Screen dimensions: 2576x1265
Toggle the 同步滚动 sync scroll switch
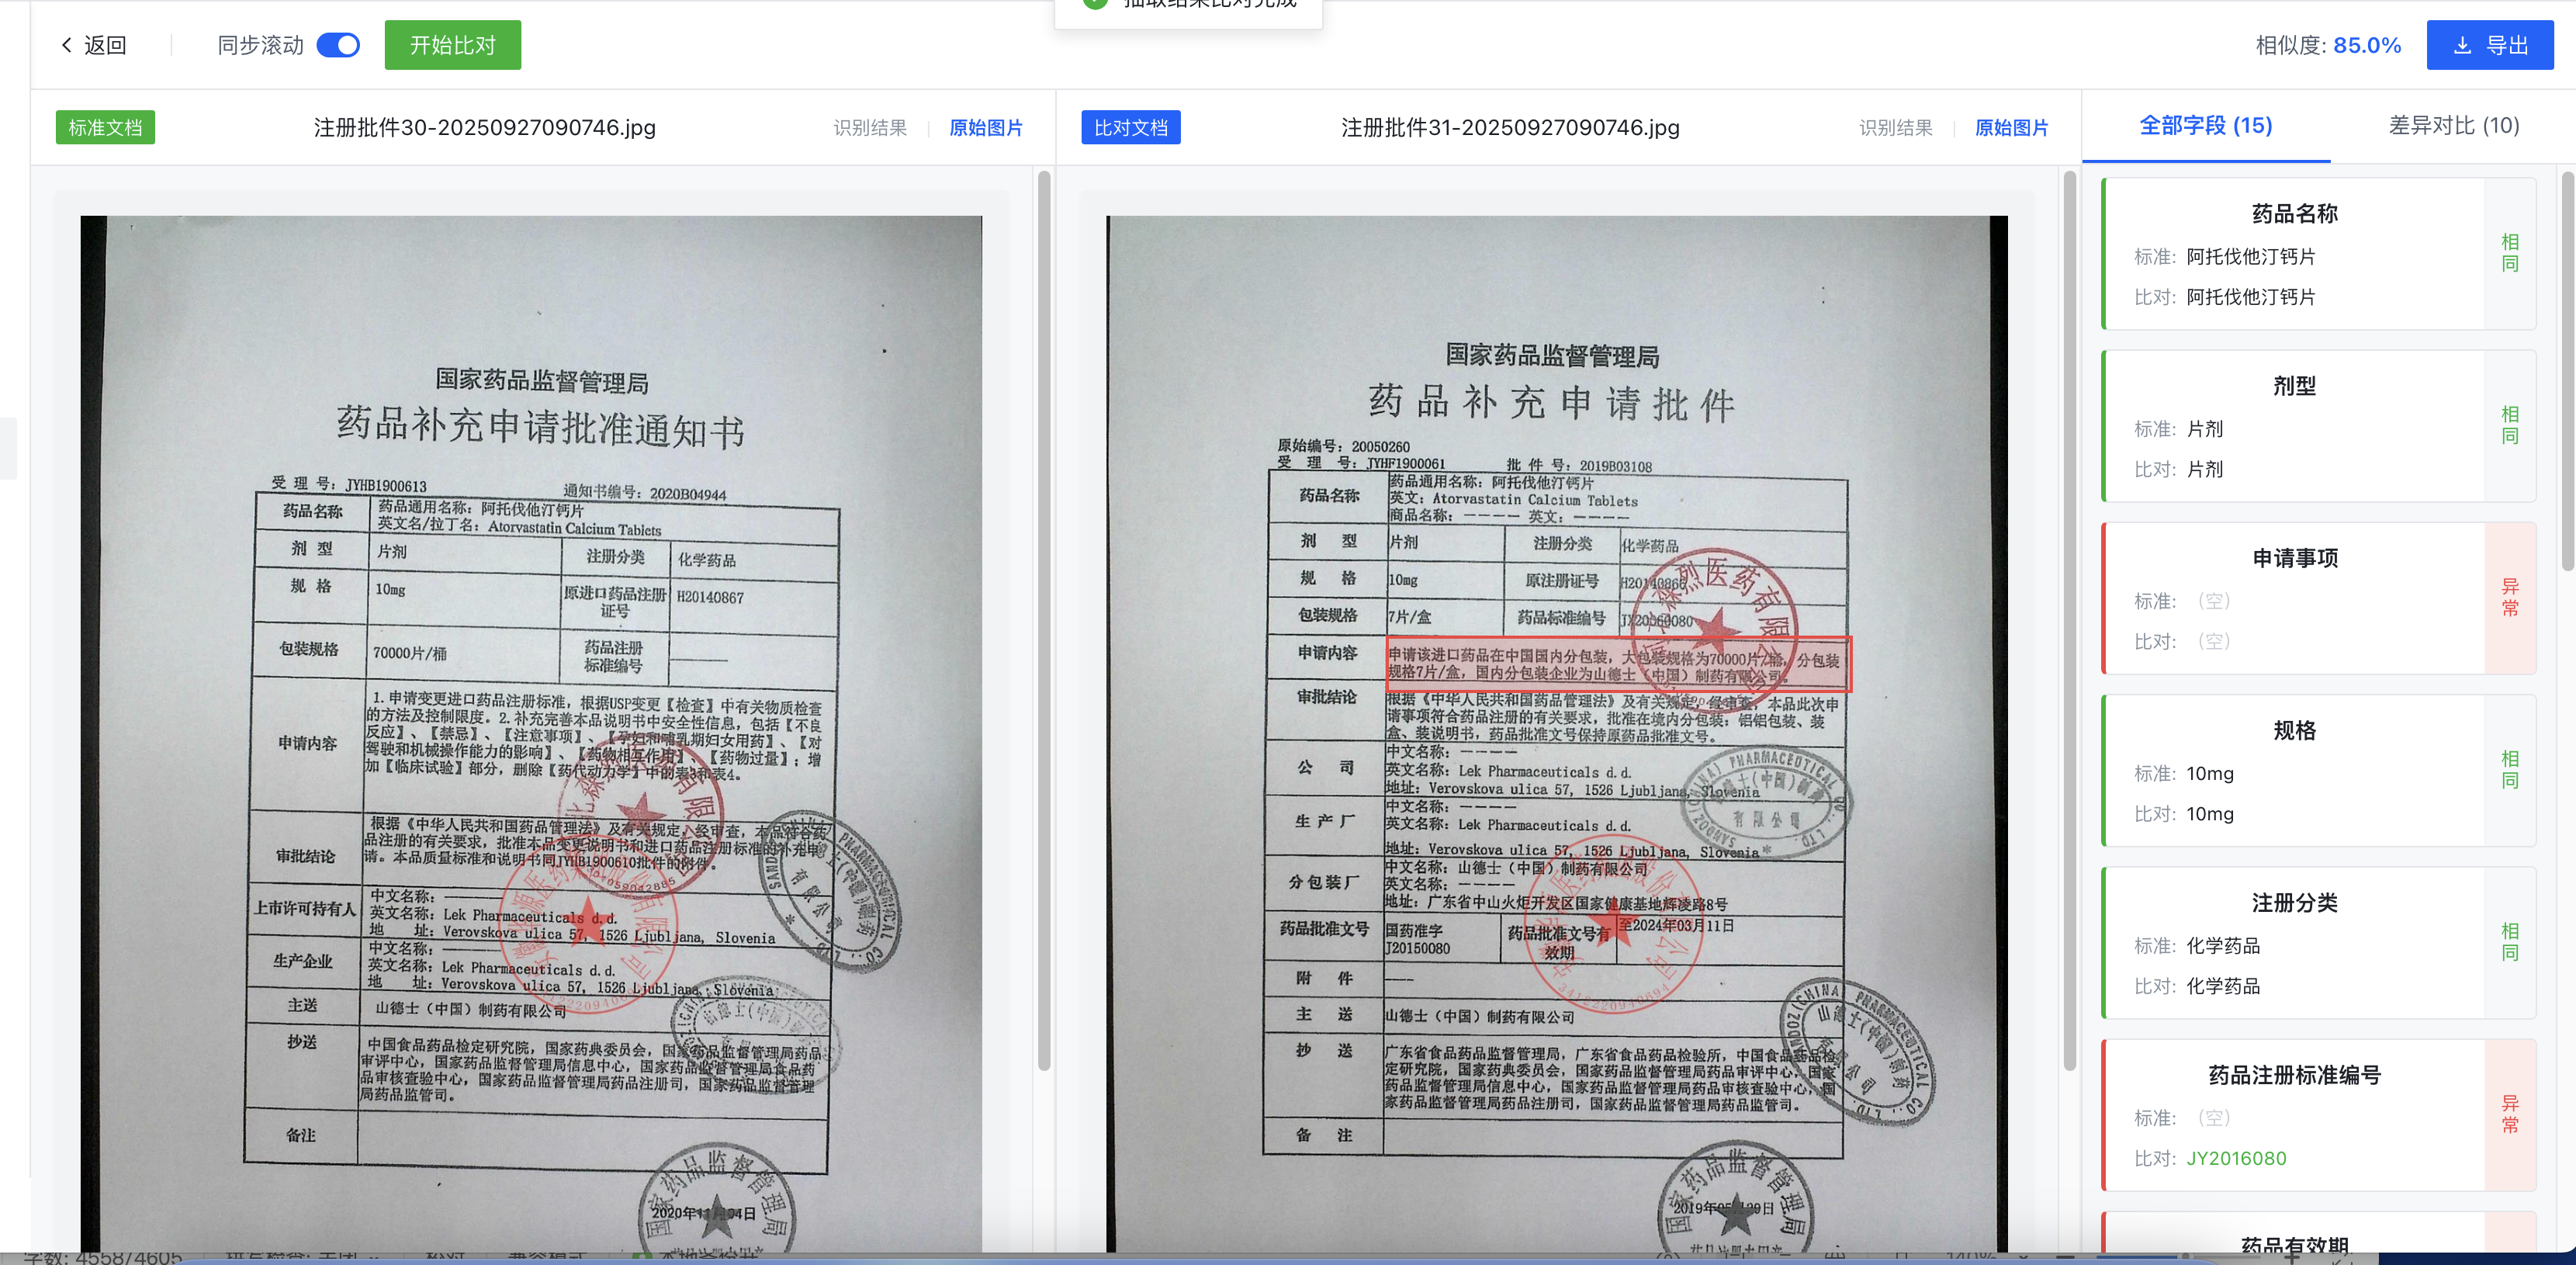338,45
